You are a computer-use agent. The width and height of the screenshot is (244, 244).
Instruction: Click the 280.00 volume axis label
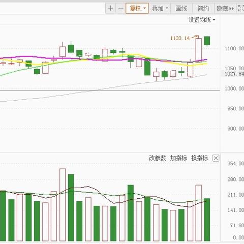point(235,179)
